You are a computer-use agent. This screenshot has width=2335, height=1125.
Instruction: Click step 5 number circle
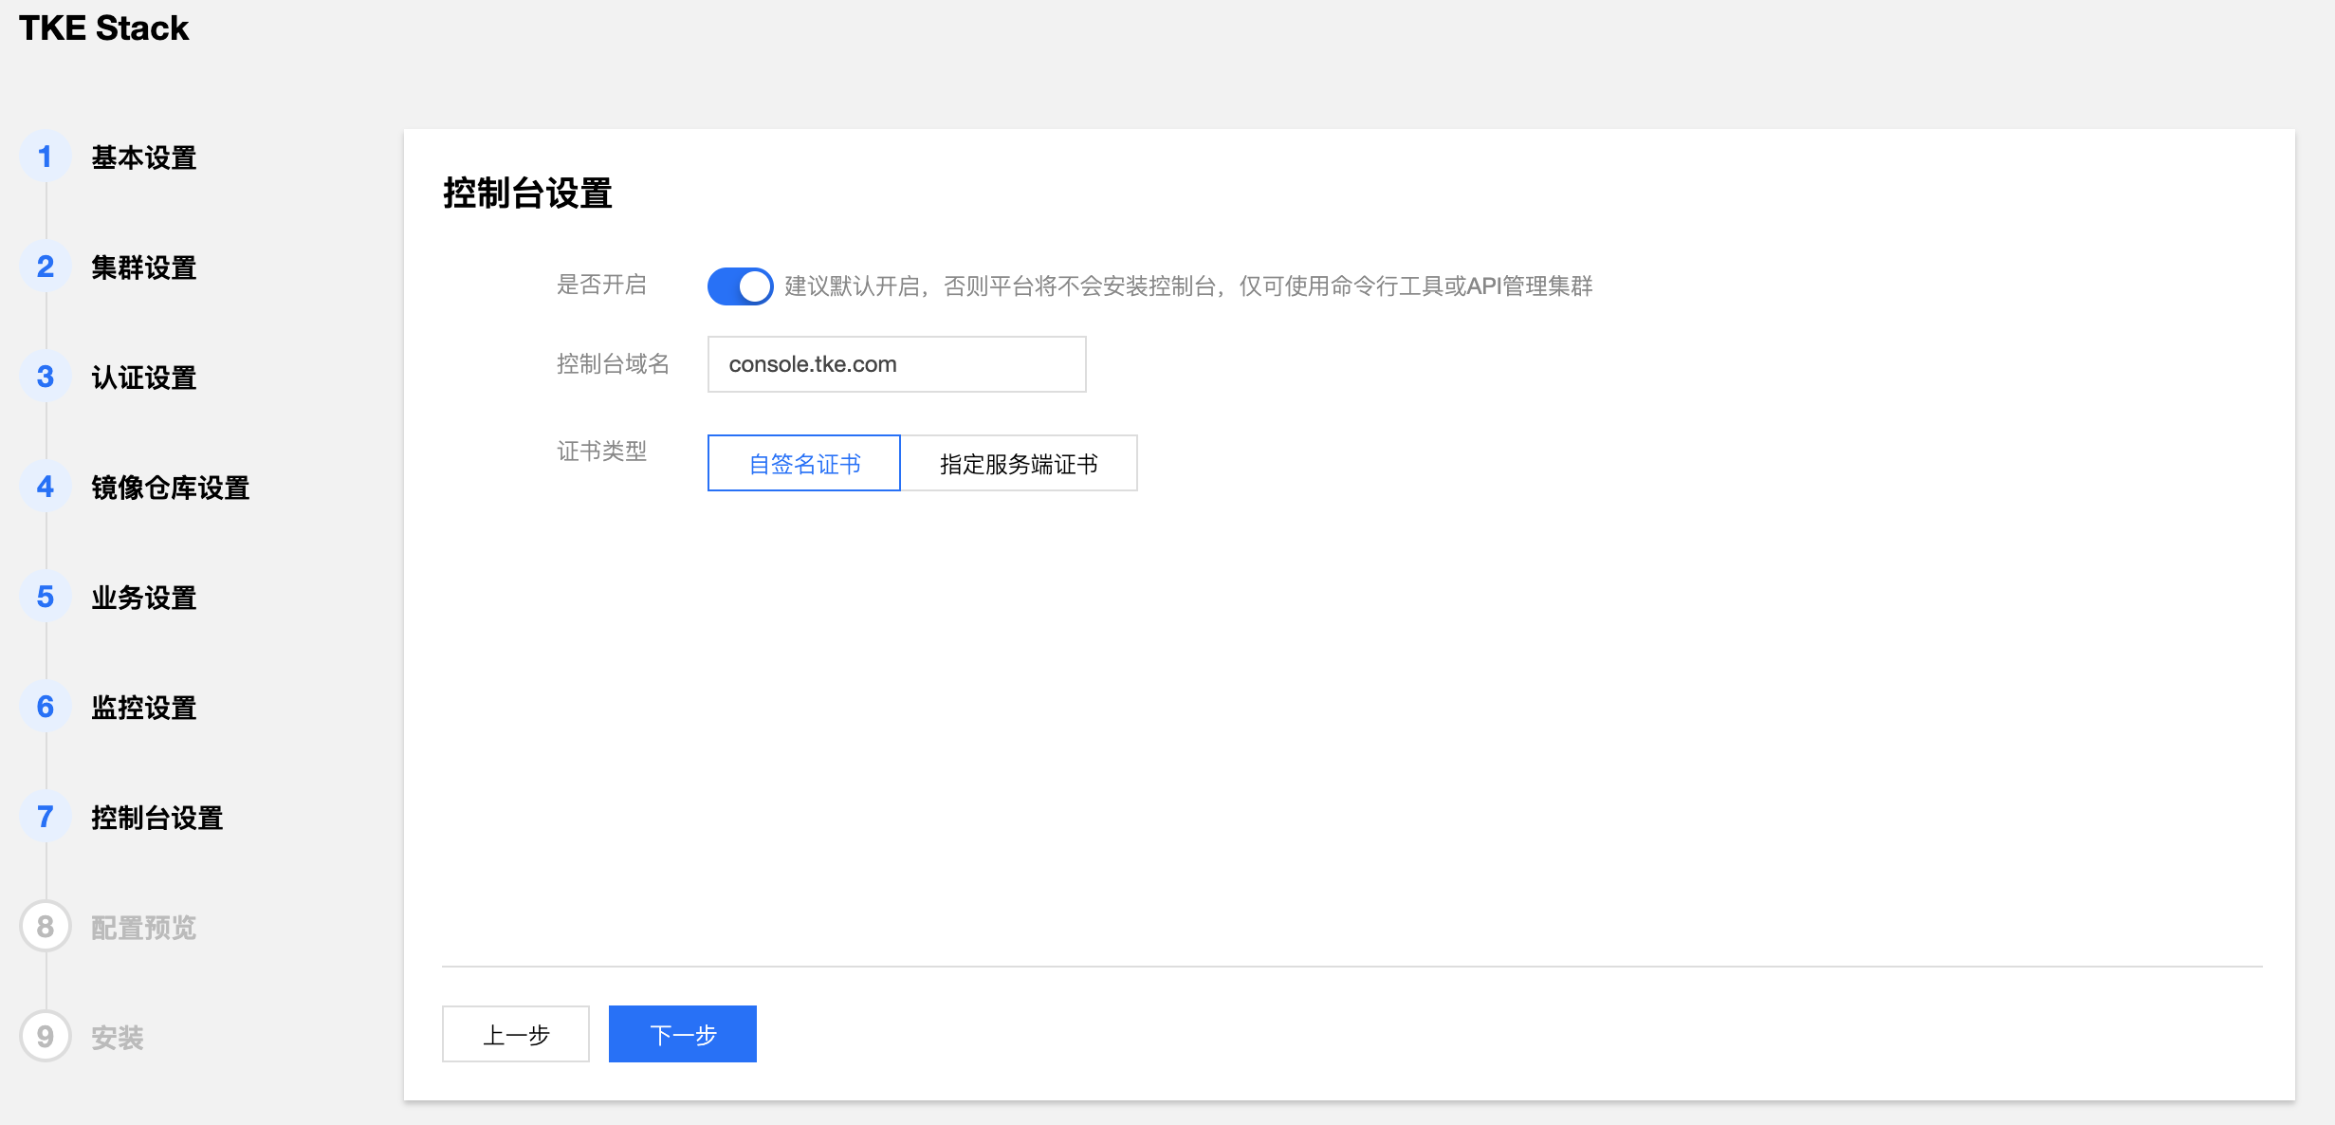(x=45, y=597)
